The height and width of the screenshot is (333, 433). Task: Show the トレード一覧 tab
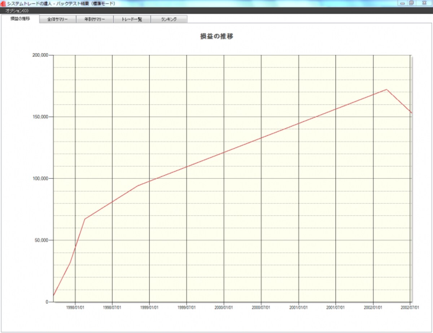tap(132, 20)
